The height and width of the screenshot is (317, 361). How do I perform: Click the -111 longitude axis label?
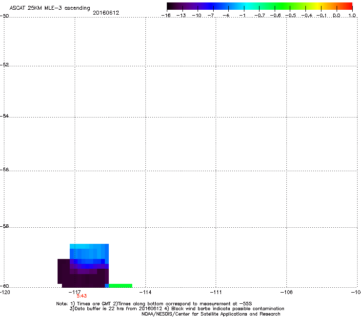point(216,292)
